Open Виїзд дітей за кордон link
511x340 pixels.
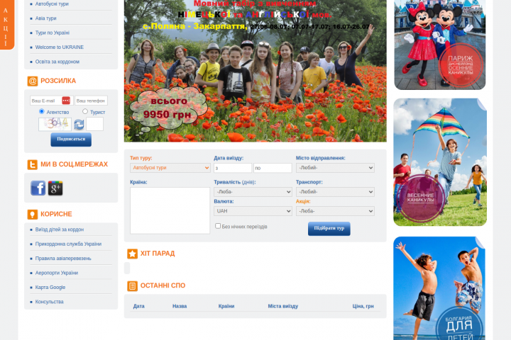coord(60,229)
